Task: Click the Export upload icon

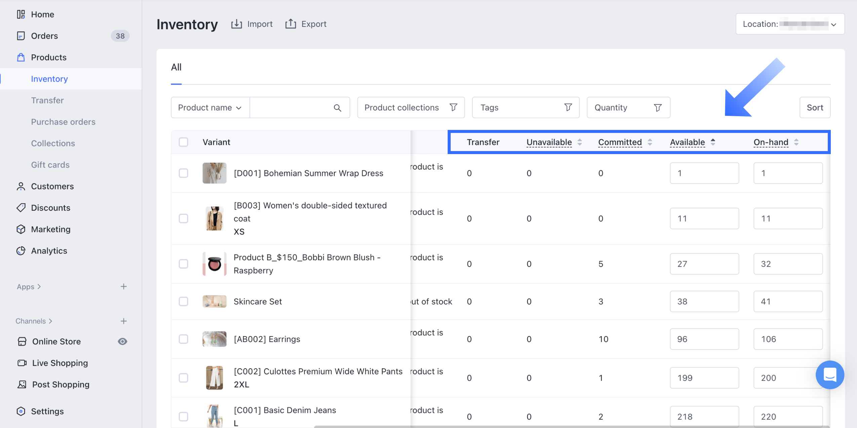Action: tap(291, 24)
